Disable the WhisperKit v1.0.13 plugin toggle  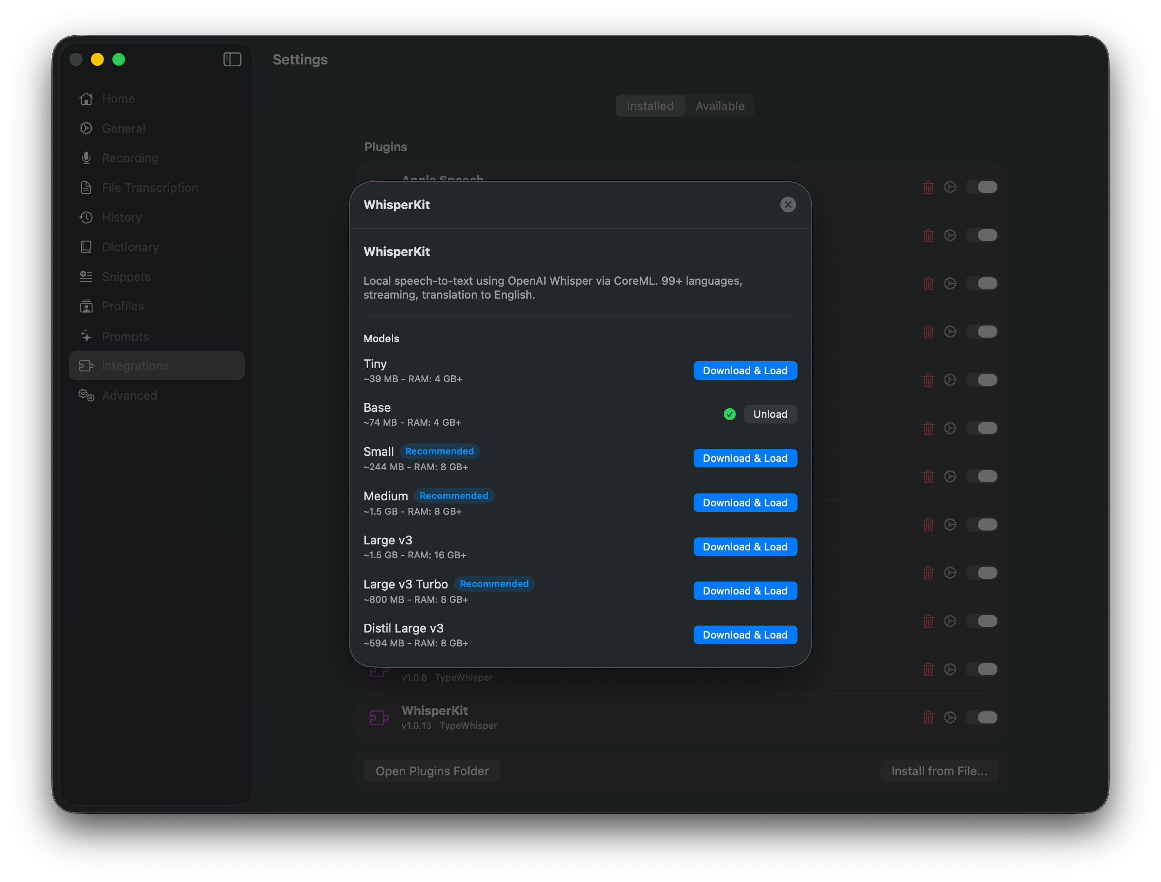(x=982, y=718)
